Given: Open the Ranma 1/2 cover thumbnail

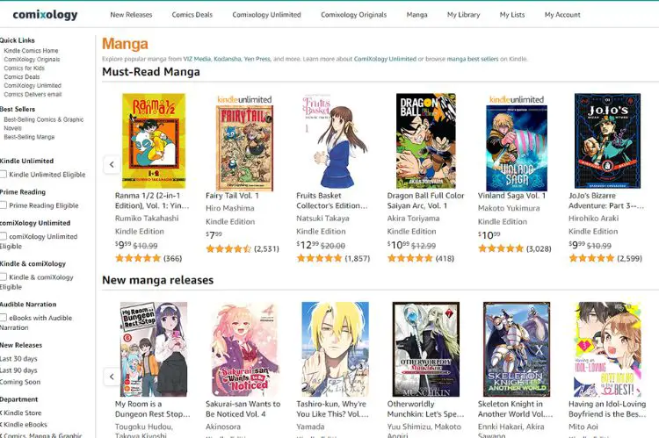Looking at the screenshot, I should coord(154,141).
